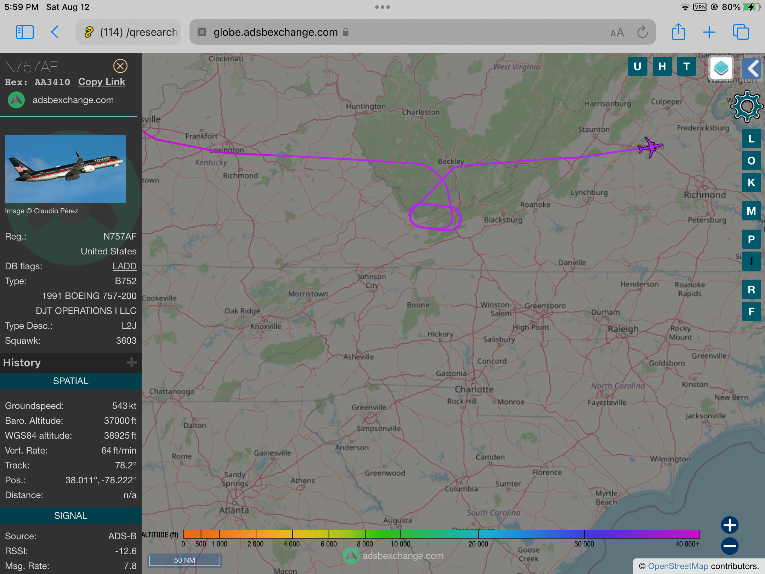Toggle the O map option
This screenshot has height=574, width=765.
[751, 161]
